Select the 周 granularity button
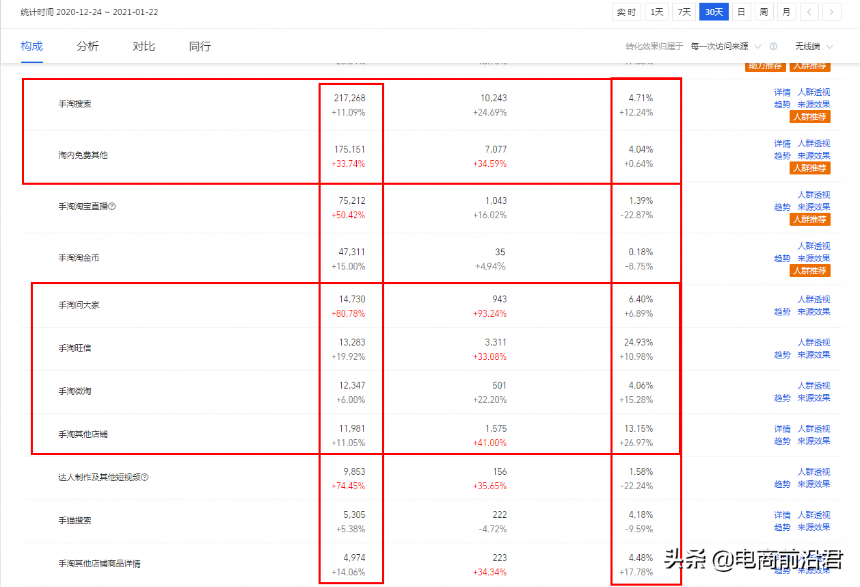The width and height of the screenshot is (860, 587). tap(764, 12)
